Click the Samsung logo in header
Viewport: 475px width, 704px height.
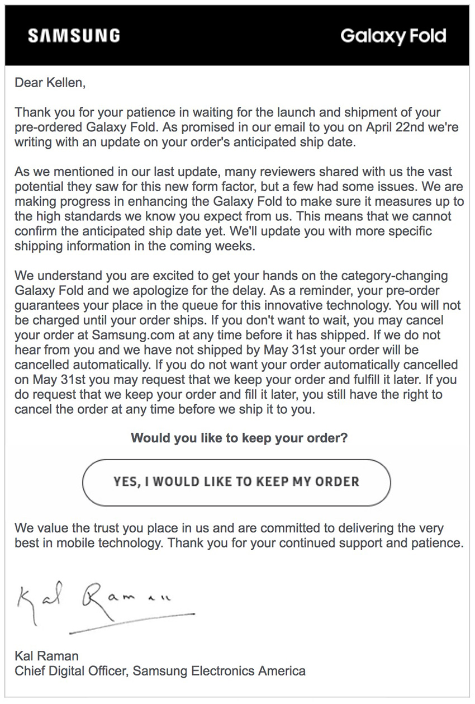pyautogui.click(x=74, y=36)
